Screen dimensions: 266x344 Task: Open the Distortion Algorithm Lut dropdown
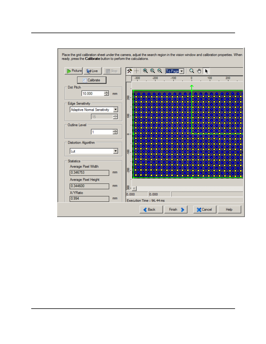pos(116,151)
